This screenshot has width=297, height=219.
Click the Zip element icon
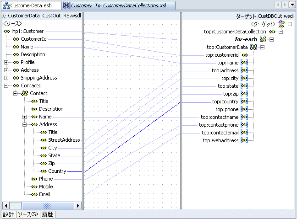pyautogui.click(x=44, y=163)
